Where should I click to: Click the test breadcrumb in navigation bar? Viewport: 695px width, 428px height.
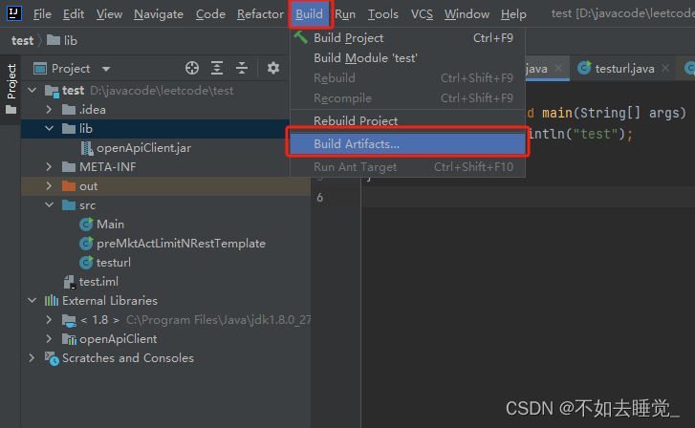click(22, 41)
